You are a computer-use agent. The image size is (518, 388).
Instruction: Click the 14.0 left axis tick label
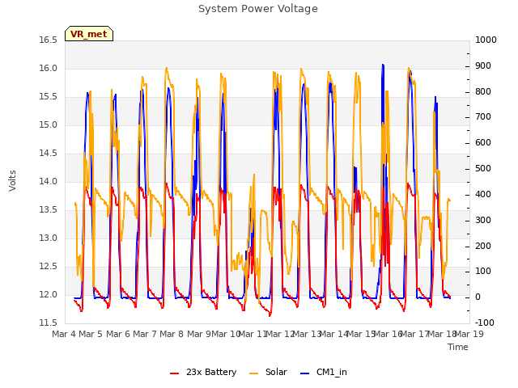[x=49, y=181]
